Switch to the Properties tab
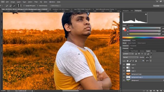Image resolution: width=164 pixels, height=92 pixels. point(126,51)
